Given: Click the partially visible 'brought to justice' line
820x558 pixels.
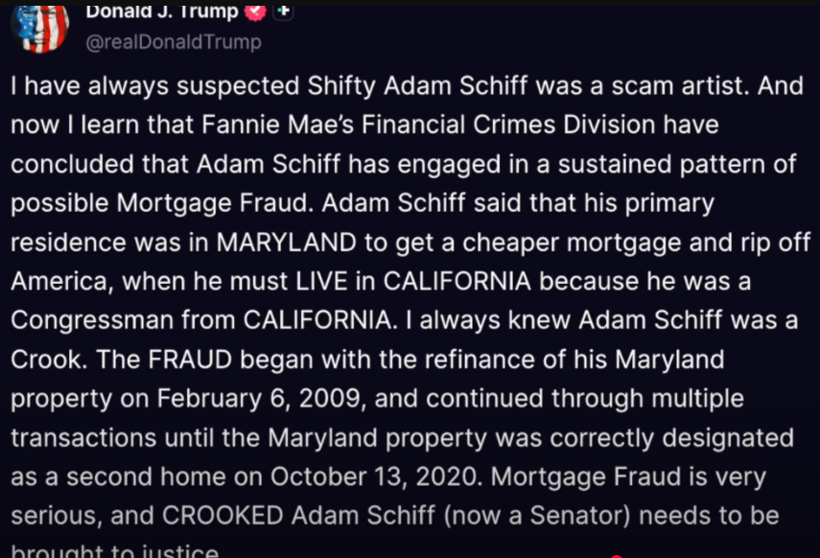Looking at the screenshot, I should click(x=114, y=550).
